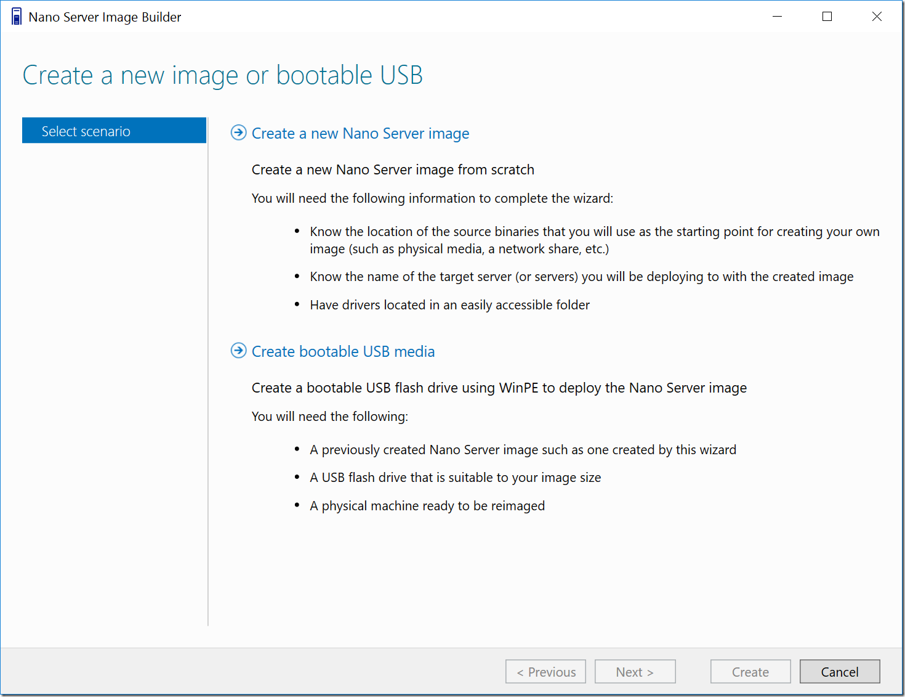Maximize the Nano Server Image Builder window
Viewport: 905px width, 697px height.
click(x=827, y=17)
